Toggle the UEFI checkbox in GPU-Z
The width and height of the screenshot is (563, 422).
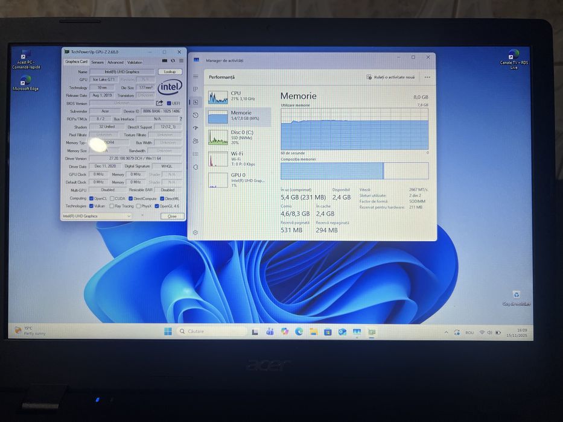point(169,103)
